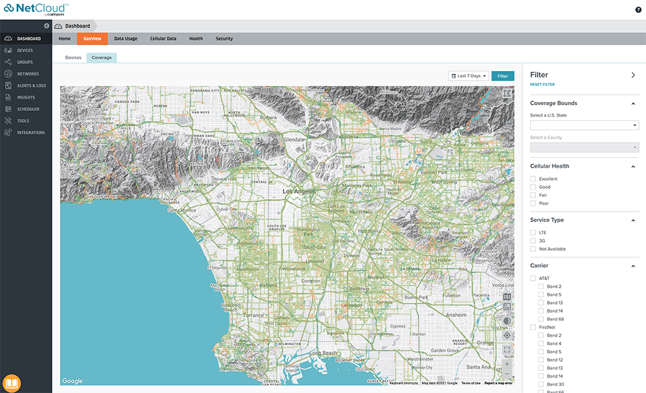Enable the LTE service type checkbox
Image resolution: width=646 pixels, height=393 pixels.
(x=533, y=232)
